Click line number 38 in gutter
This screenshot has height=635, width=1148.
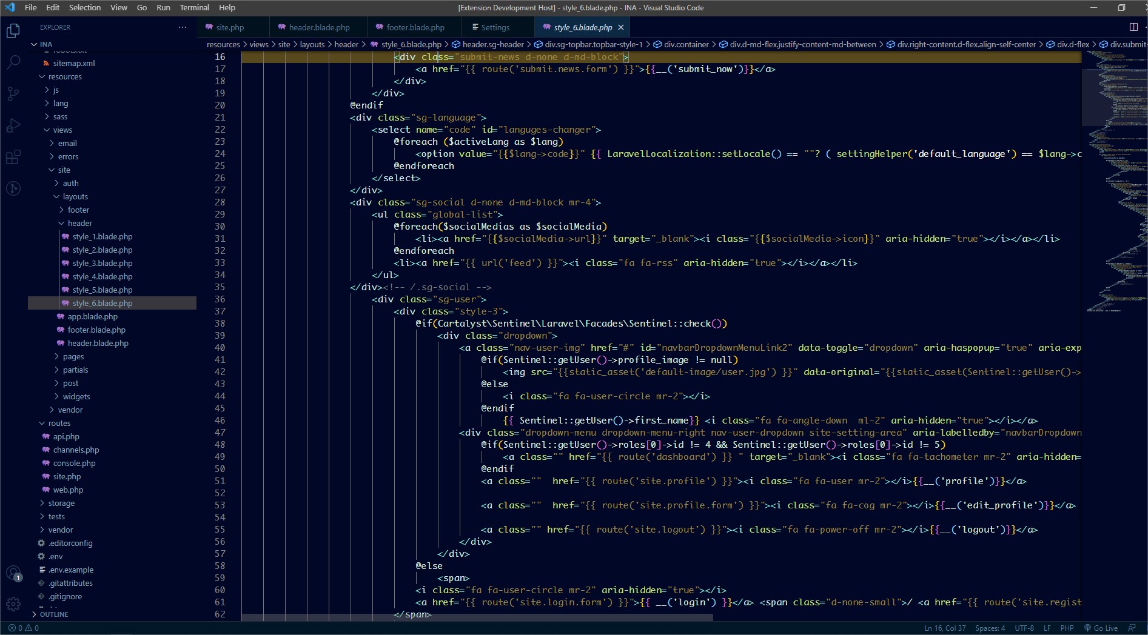(x=220, y=324)
